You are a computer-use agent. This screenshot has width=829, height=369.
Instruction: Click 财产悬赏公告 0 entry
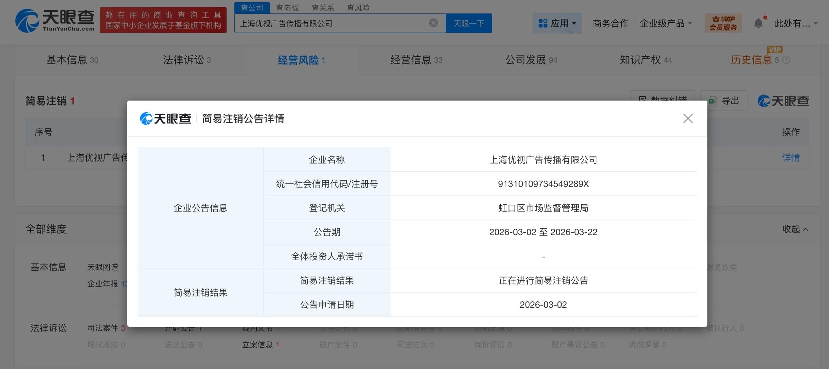[x=578, y=345]
